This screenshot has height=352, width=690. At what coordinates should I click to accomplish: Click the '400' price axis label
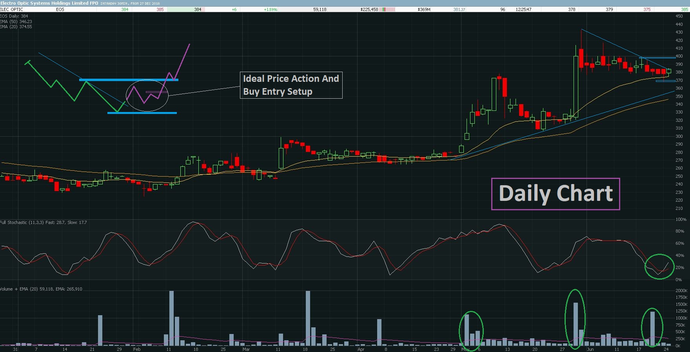point(679,56)
